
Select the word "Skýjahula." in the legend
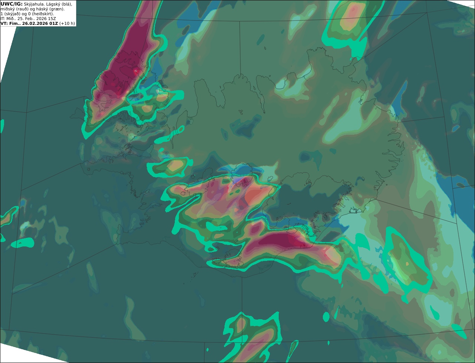(x=34, y=4)
